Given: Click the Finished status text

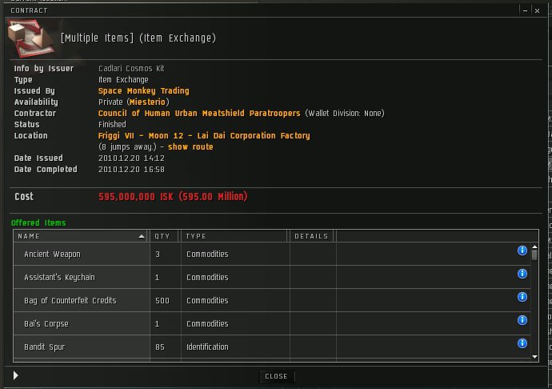Looking at the screenshot, I should click(x=112, y=124).
